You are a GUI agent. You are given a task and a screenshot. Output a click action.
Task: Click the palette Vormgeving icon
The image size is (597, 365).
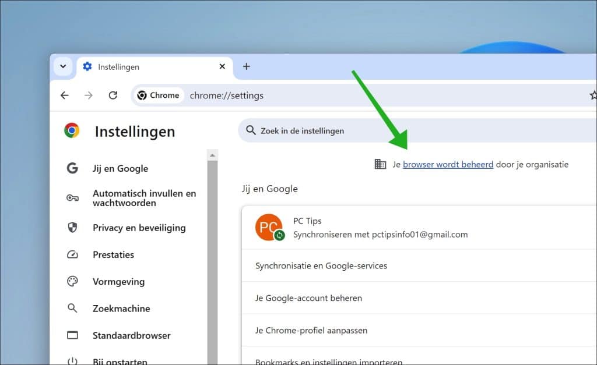(x=72, y=281)
